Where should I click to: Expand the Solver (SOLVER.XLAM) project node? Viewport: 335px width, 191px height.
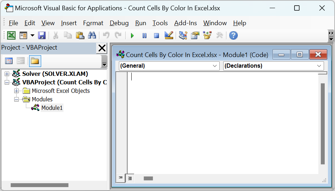click(x=7, y=74)
